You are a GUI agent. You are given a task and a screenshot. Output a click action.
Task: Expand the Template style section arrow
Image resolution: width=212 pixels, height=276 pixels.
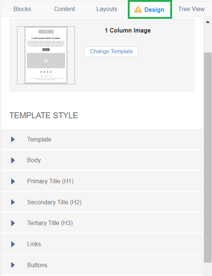click(x=13, y=139)
